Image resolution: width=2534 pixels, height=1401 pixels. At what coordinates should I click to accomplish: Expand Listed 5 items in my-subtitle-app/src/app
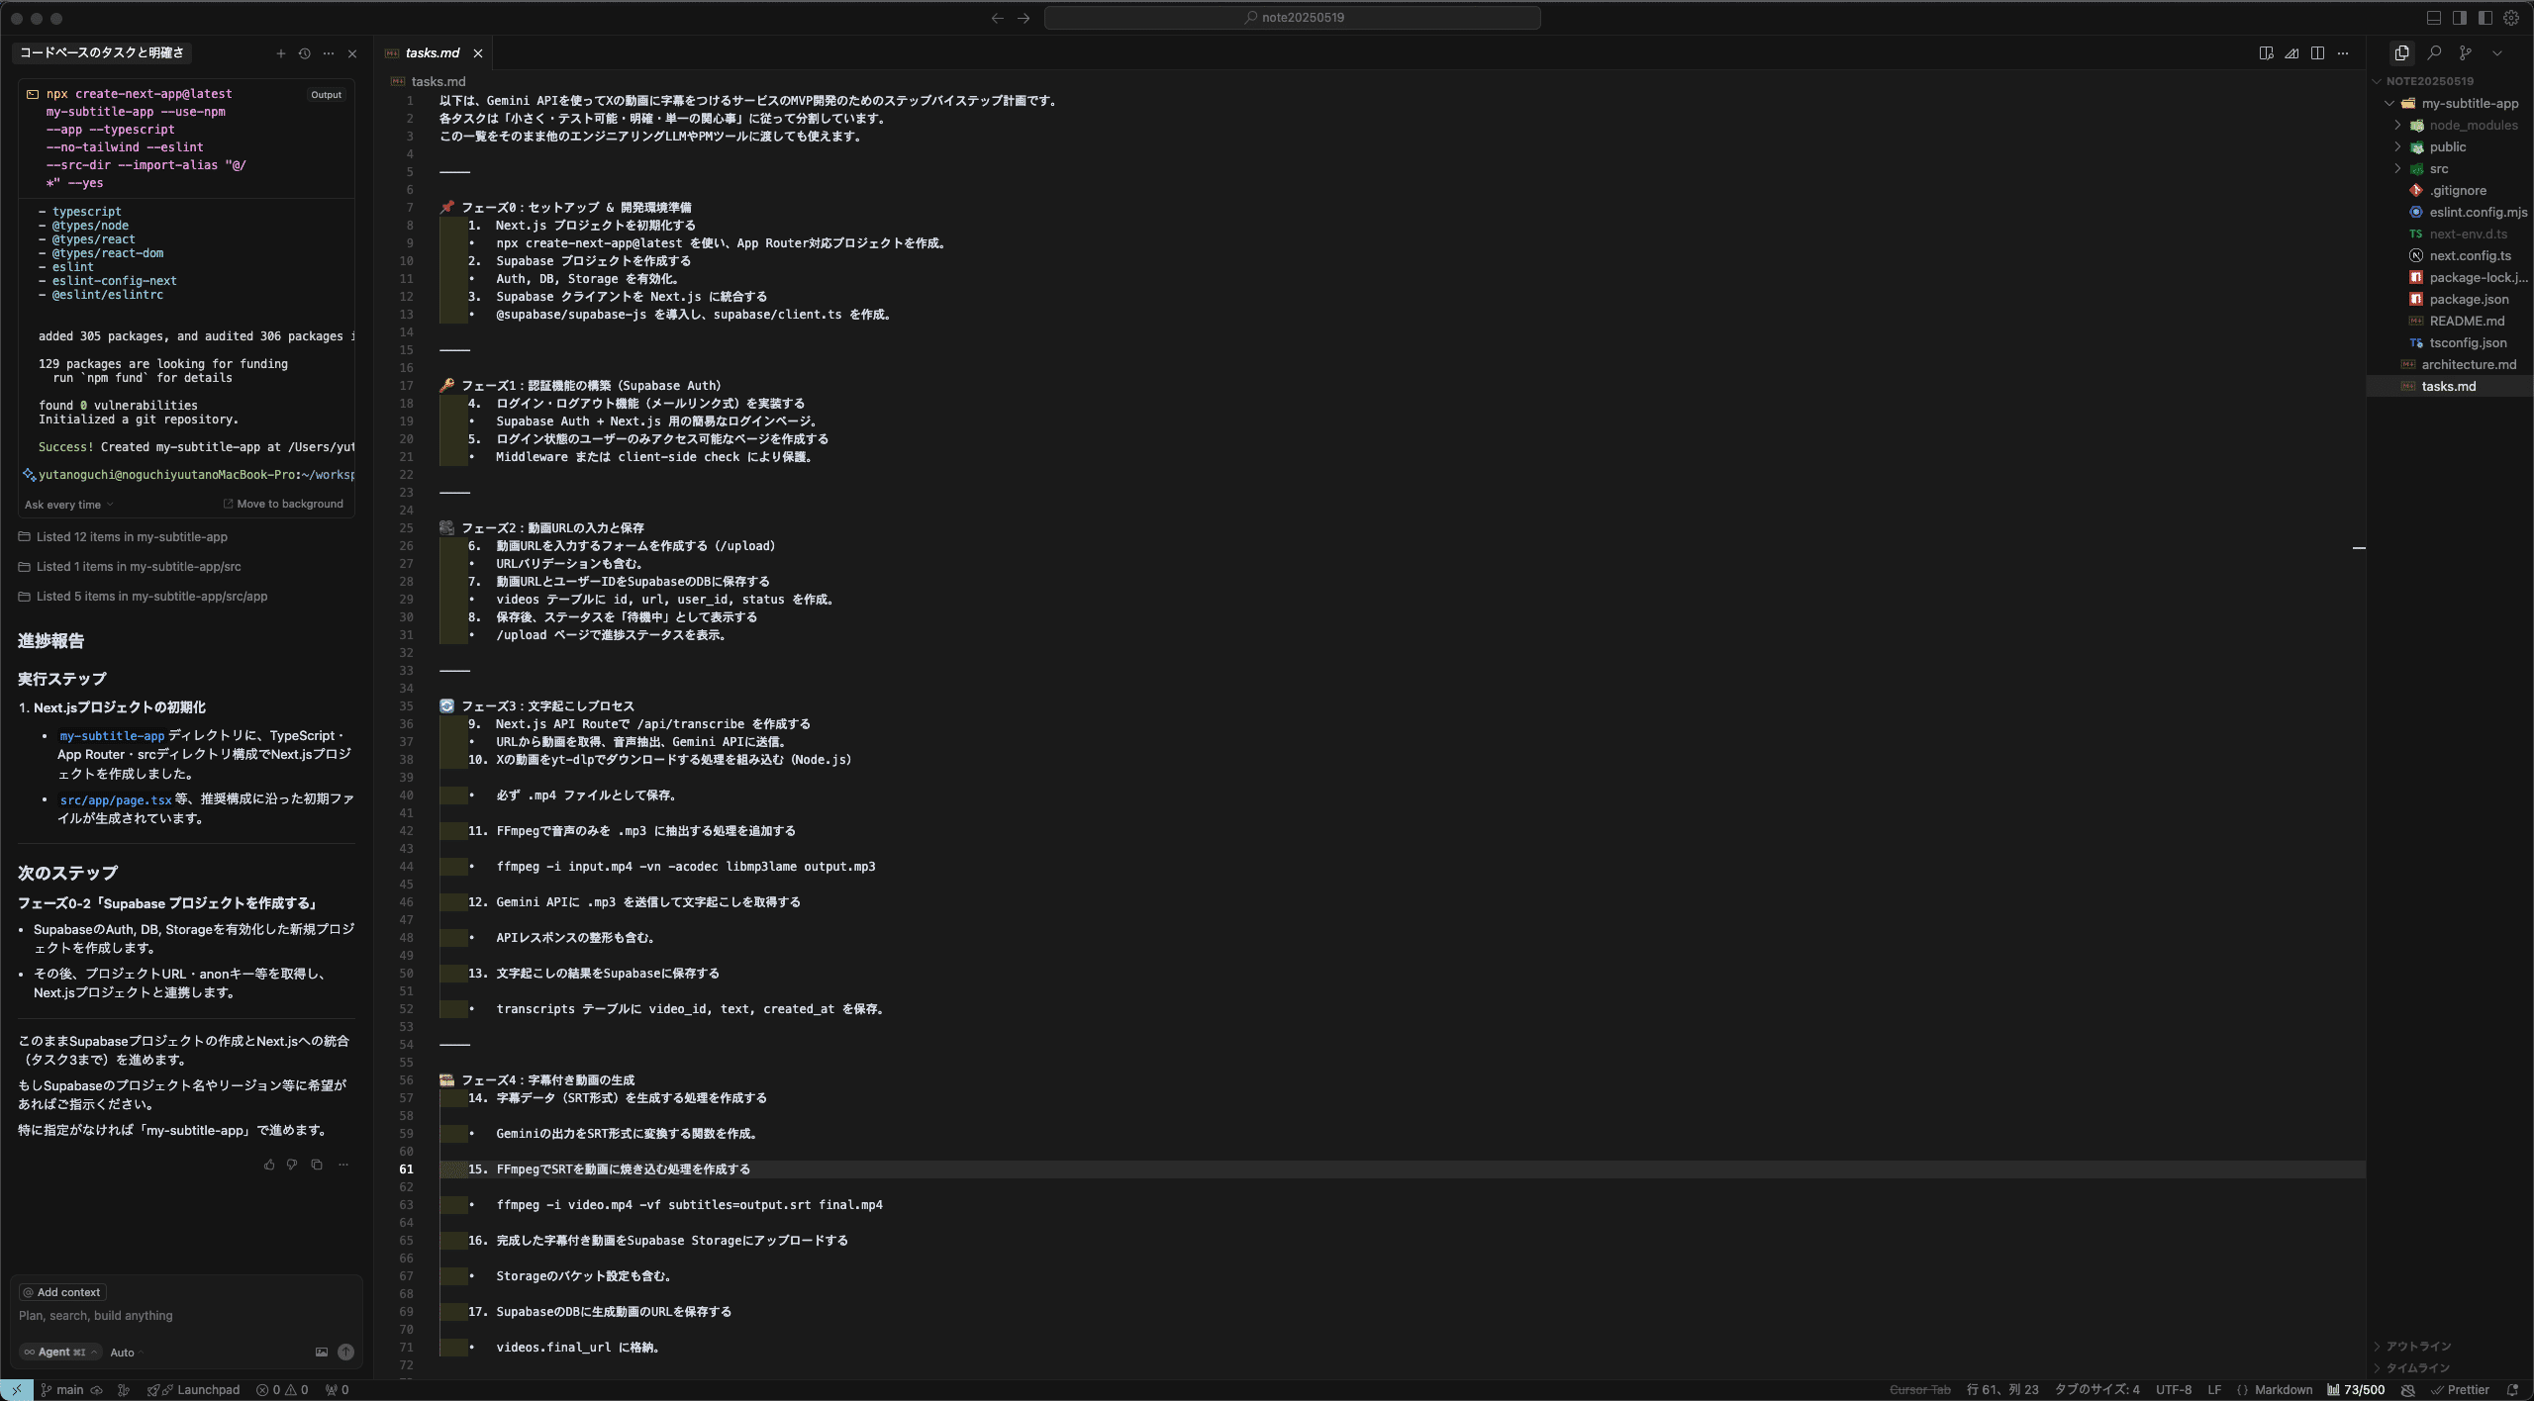click(x=151, y=597)
